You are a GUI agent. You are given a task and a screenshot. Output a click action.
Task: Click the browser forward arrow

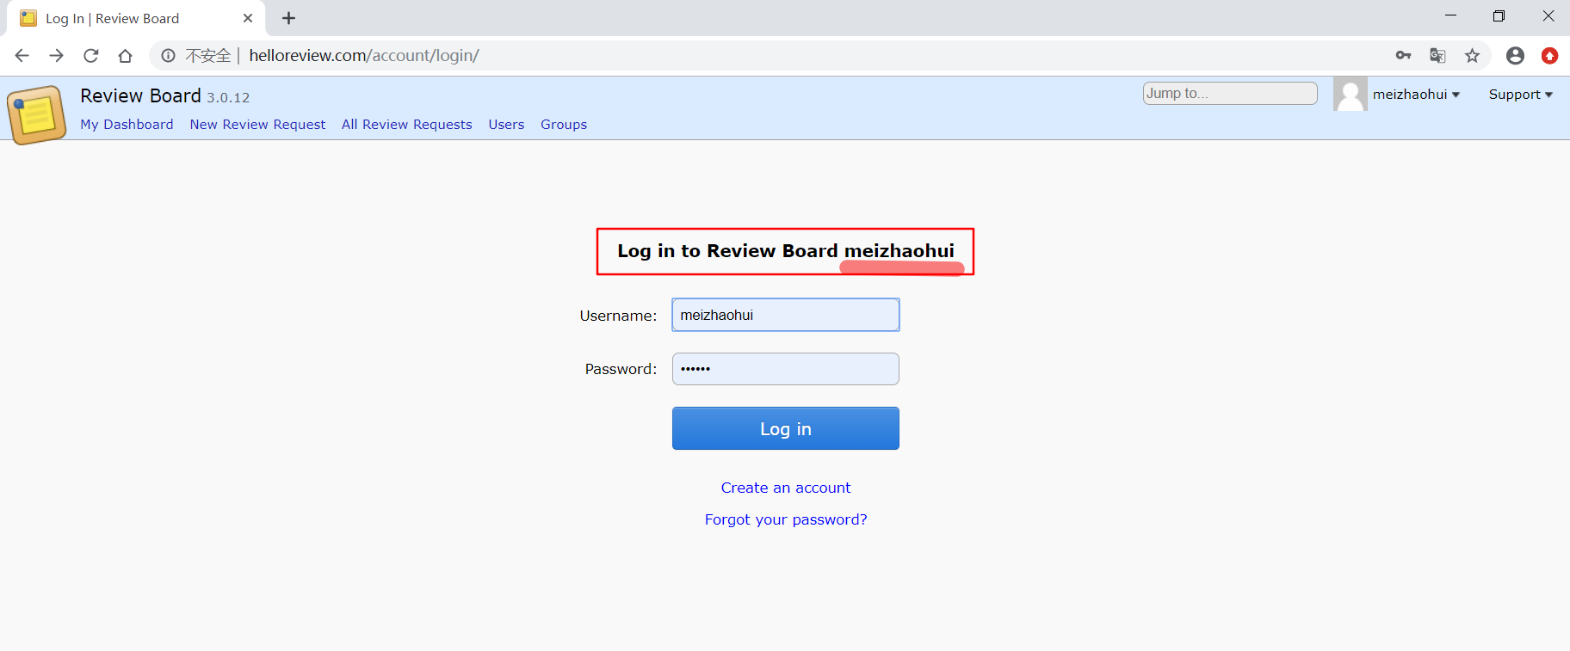[57, 56]
